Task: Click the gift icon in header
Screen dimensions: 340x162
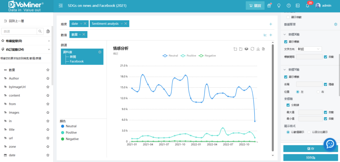Action: tap(269, 6)
